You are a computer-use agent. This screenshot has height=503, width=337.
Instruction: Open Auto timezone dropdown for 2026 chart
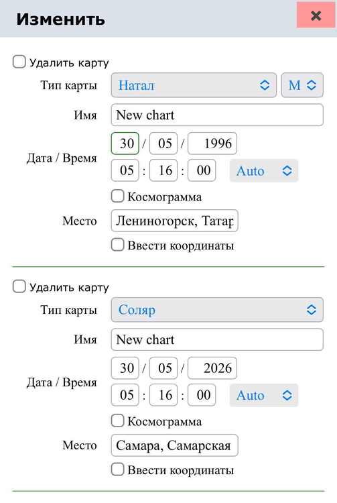click(264, 395)
